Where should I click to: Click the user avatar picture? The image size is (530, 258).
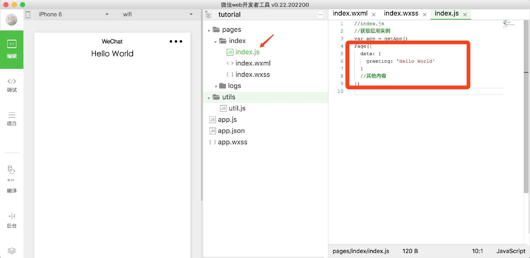(x=12, y=20)
